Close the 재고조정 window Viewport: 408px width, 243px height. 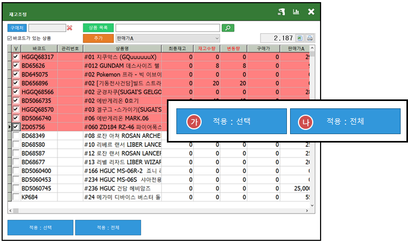(x=311, y=12)
